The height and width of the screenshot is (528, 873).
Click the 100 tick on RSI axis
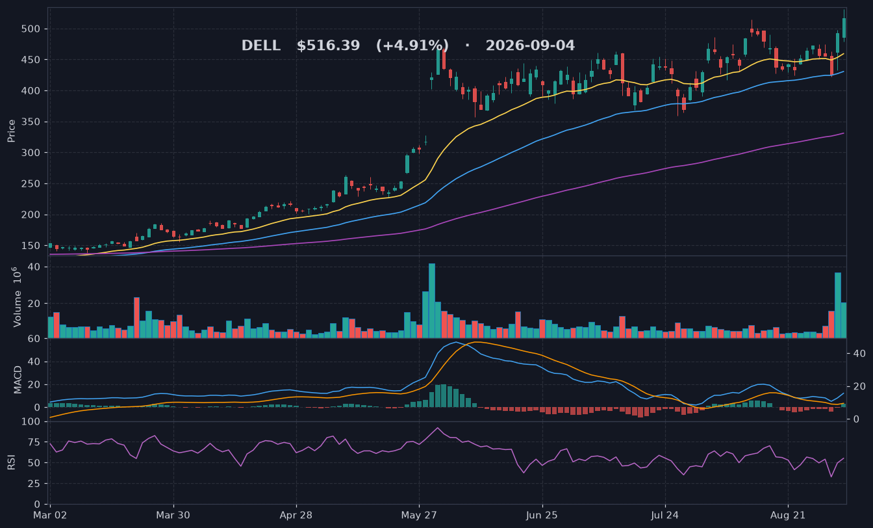32,422
